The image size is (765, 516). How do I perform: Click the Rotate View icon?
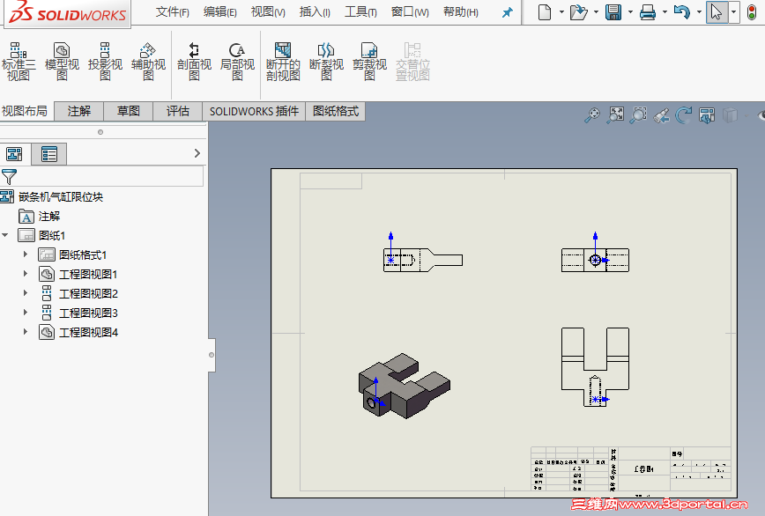684,115
